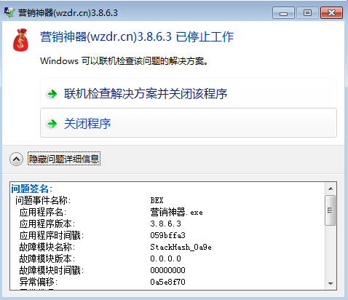Click the 059bffa3 timestamp value
This screenshot has width=348, height=300.
pyautogui.click(x=167, y=235)
